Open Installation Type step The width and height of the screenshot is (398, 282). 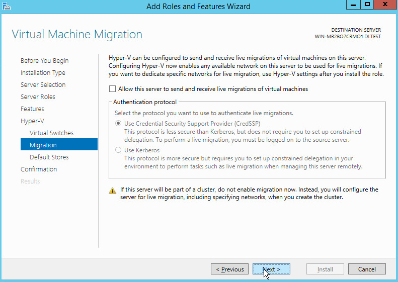tap(43, 73)
